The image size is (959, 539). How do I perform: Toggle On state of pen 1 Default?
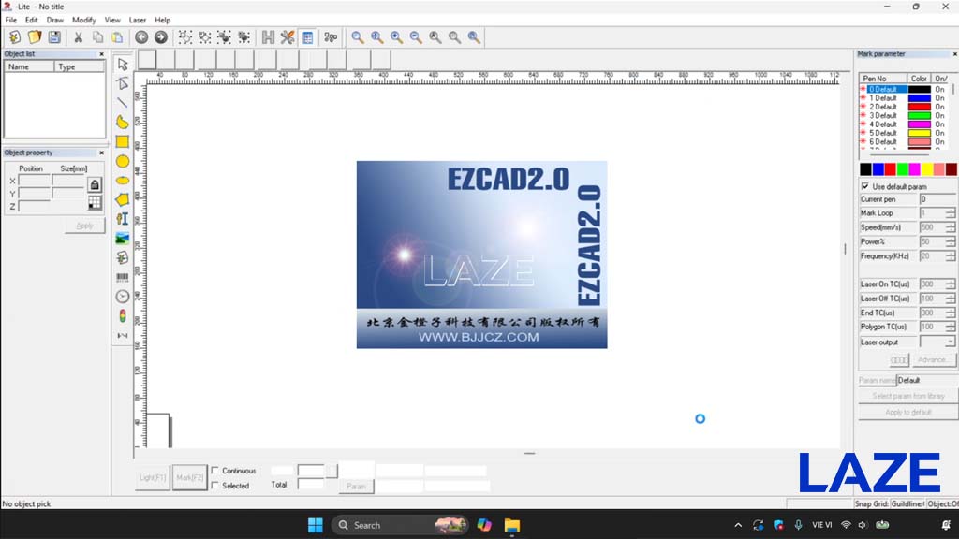[939, 97]
